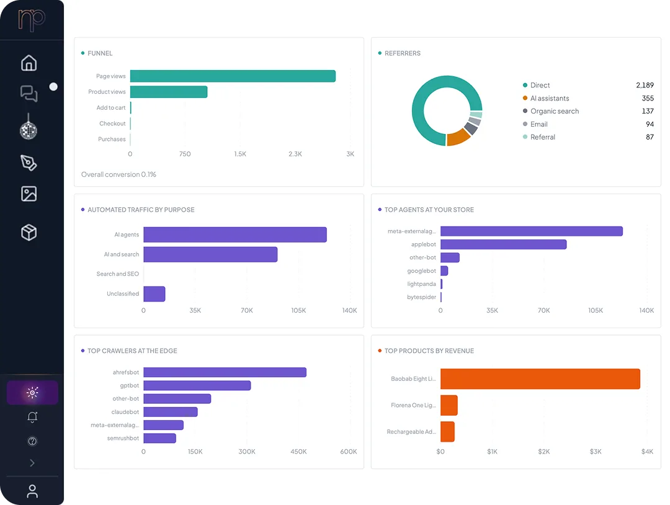Click meta-externalag bar in top crawlers
This screenshot has width=670, height=505.
(164, 425)
